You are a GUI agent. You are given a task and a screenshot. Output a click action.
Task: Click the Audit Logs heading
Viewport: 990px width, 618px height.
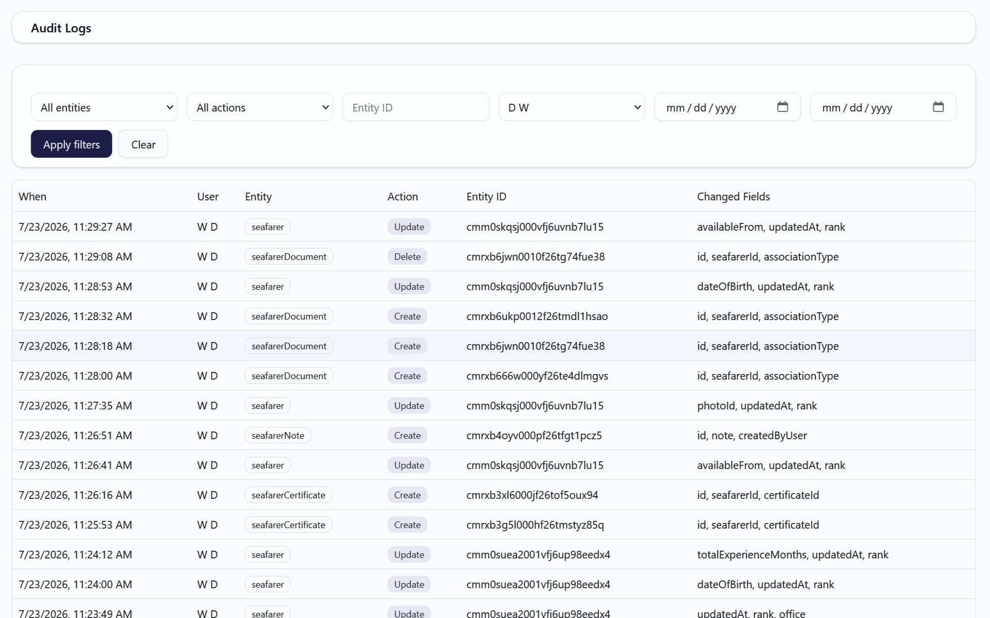click(x=61, y=28)
